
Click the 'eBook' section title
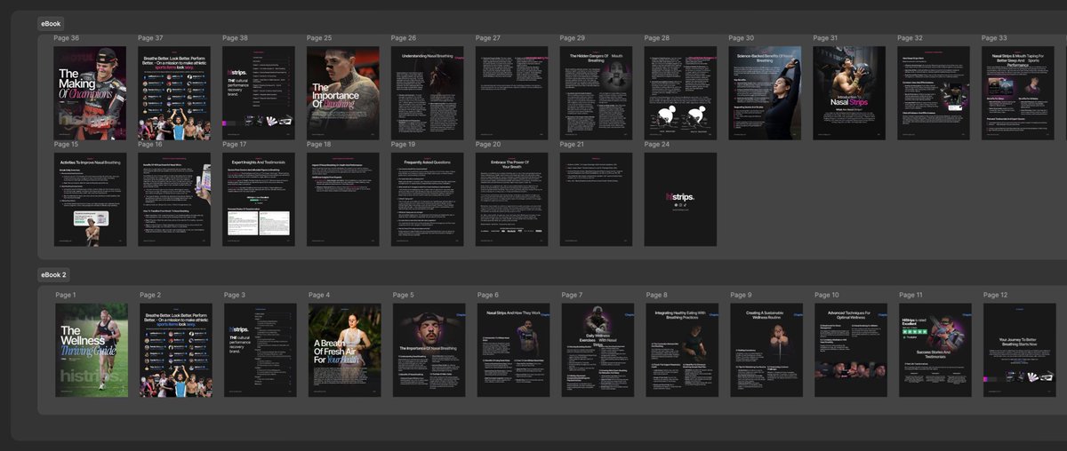pos(51,23)
